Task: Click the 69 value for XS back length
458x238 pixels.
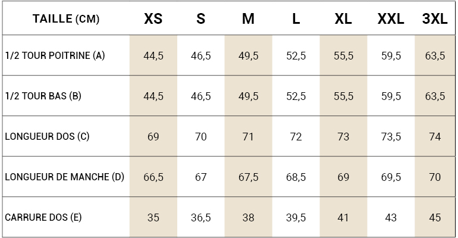Action: coord(153,137)
